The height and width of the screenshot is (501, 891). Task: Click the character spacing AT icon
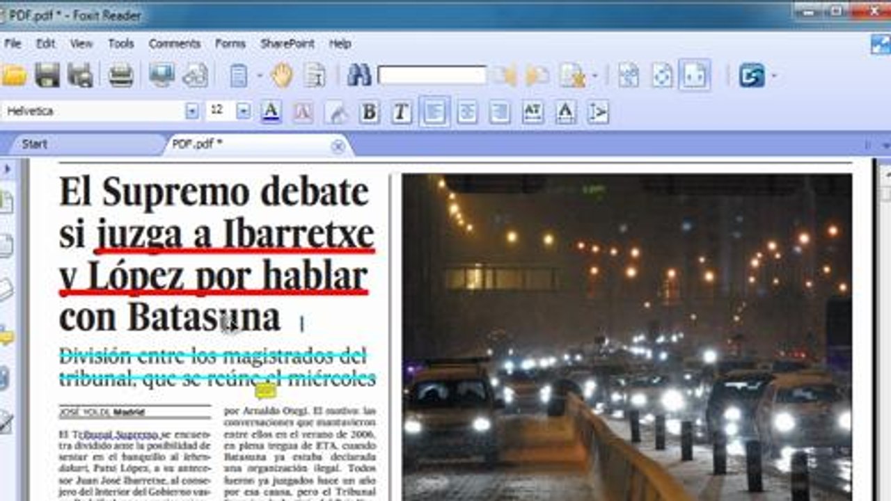[x=533, y=111]
